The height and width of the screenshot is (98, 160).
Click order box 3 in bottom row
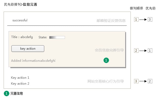(136, 81)
